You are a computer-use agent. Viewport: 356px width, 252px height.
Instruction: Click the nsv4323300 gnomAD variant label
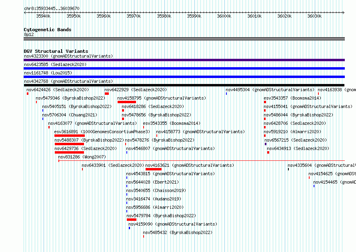68,56
